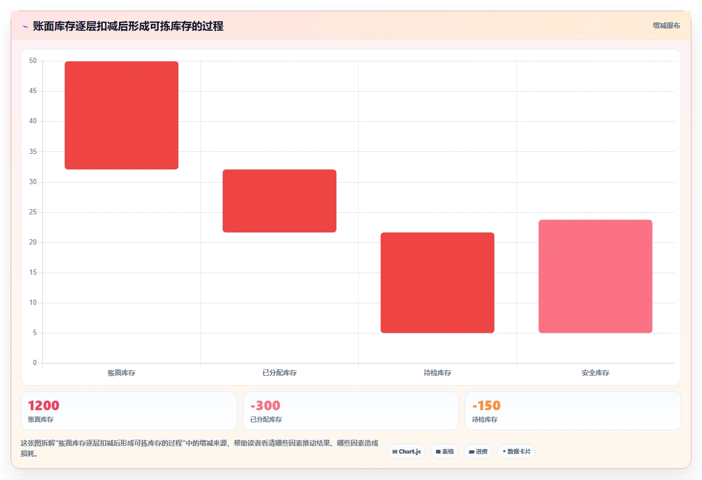Screen dimensions: 702x480
Task: Select the red 待检库存 bar
Action: pos(437,283)
